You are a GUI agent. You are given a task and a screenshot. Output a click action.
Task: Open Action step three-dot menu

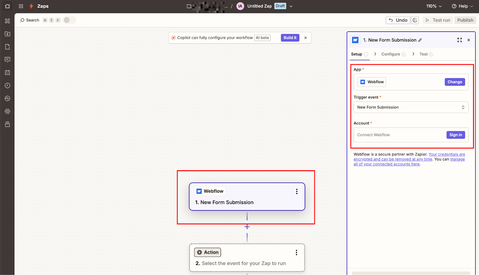tap(296, 253)
